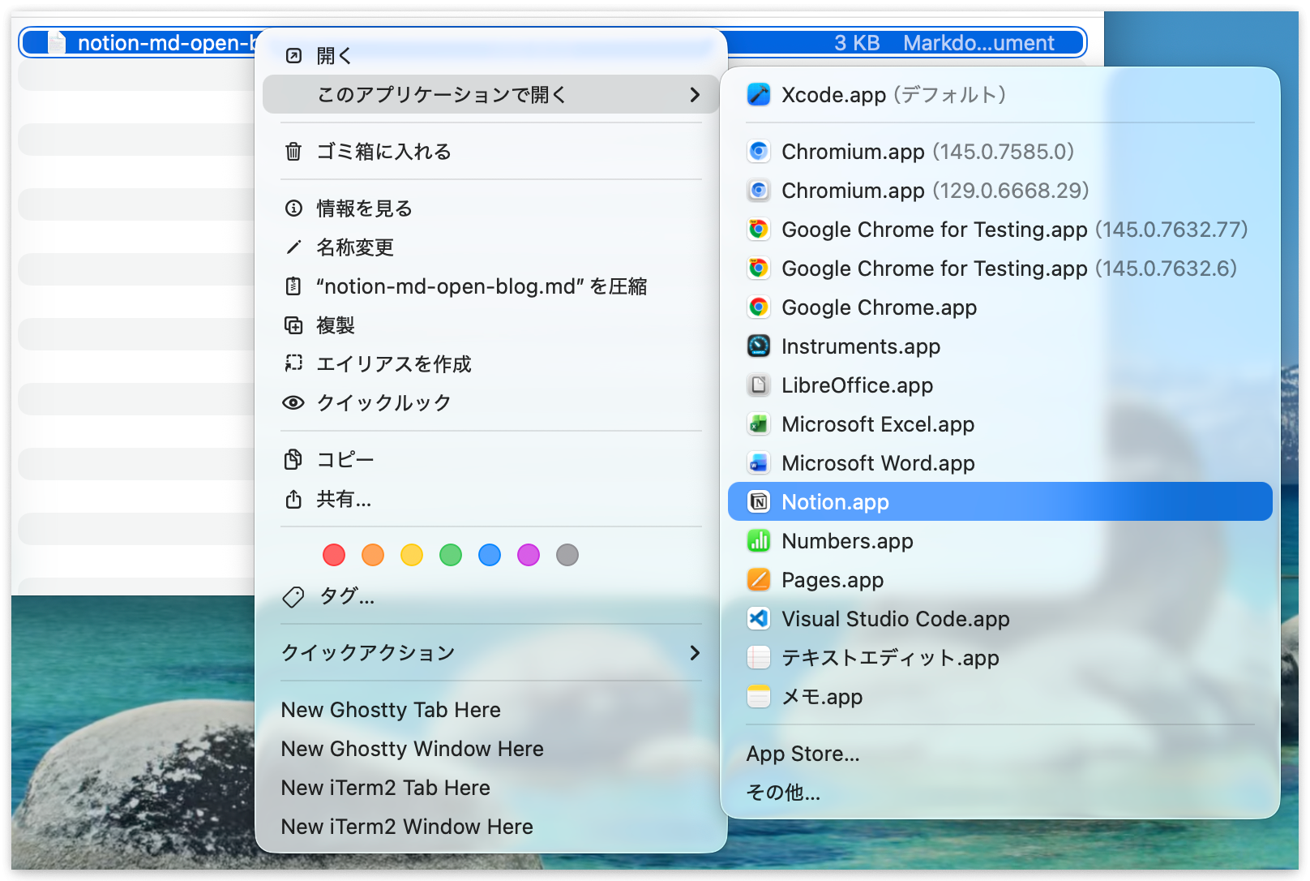
Task: Apply the blue color tag
Action: point(490,555)
